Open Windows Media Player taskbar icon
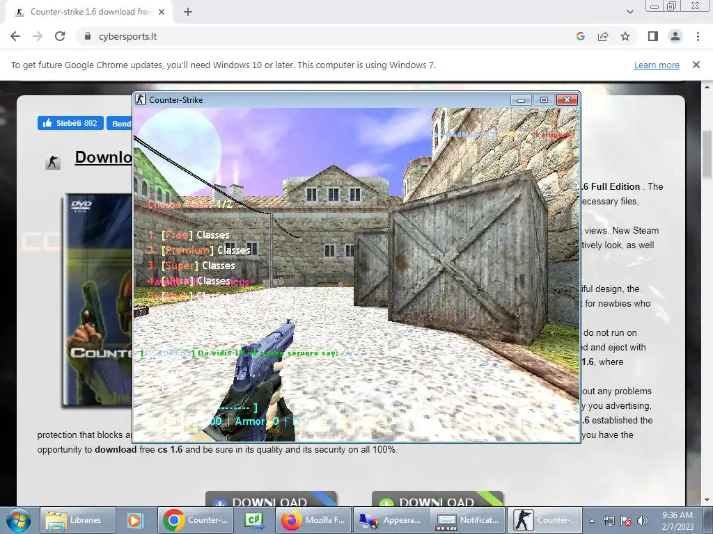713x534 pixels. pos(135,520)
